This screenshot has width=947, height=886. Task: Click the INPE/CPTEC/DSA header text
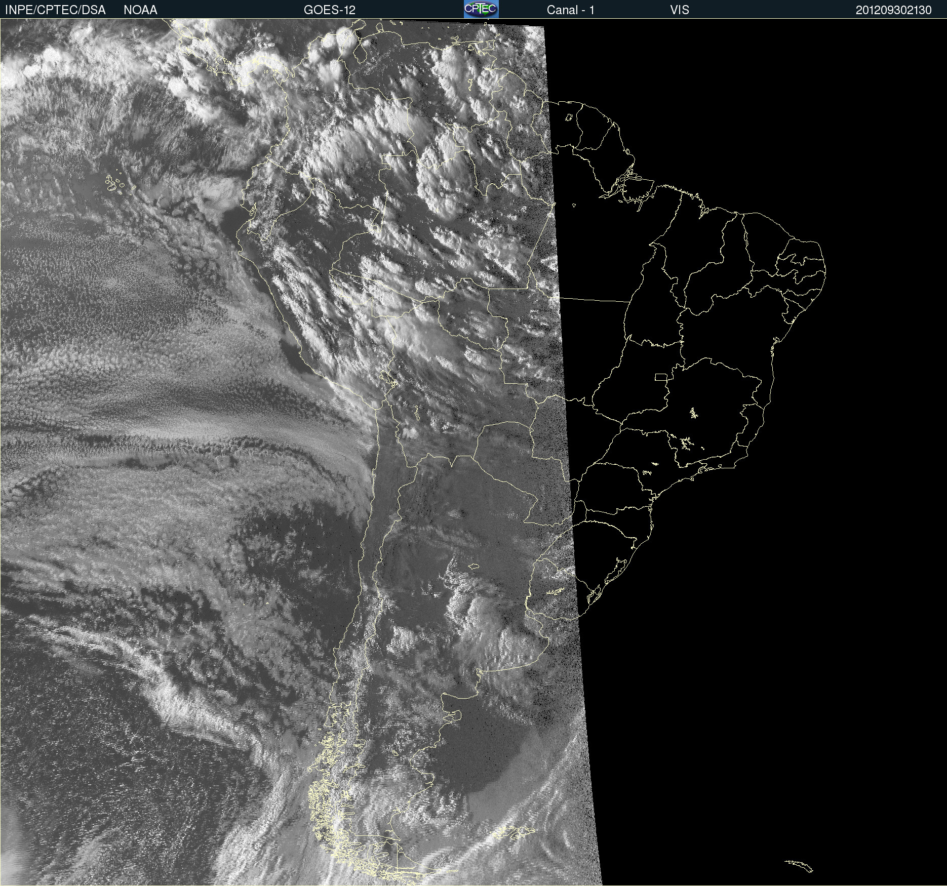(55, 10)
